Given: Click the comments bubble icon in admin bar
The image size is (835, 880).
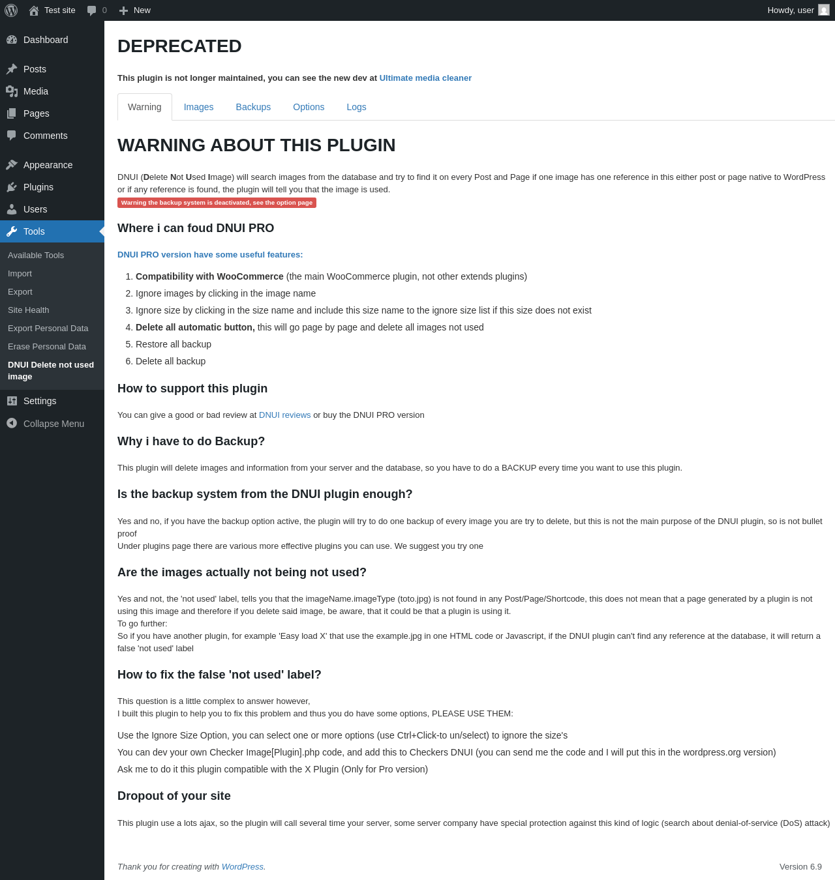Looking at the screenshot, I should click(92, 10).
